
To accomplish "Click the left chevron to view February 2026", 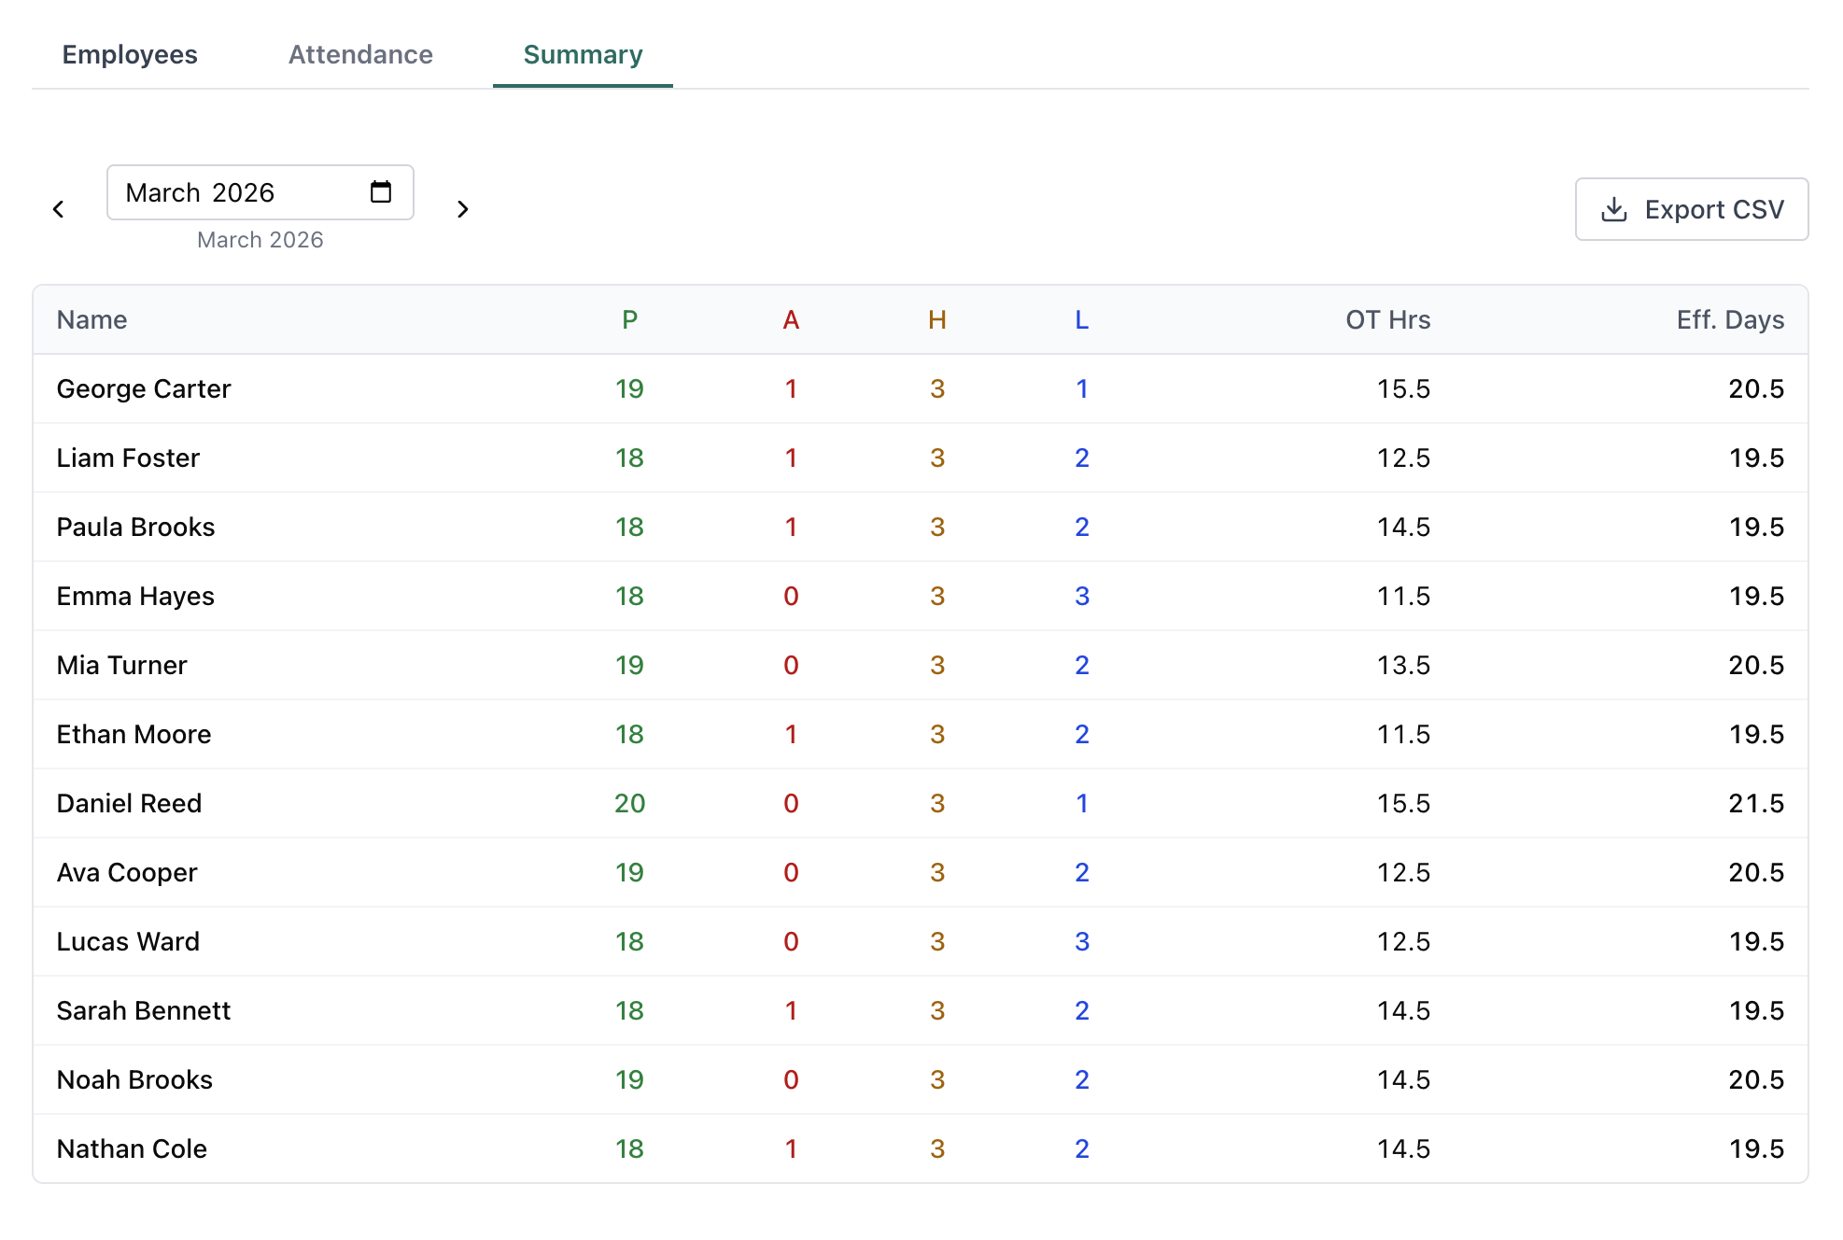I will pyautogui.click(x=60, y=209).
